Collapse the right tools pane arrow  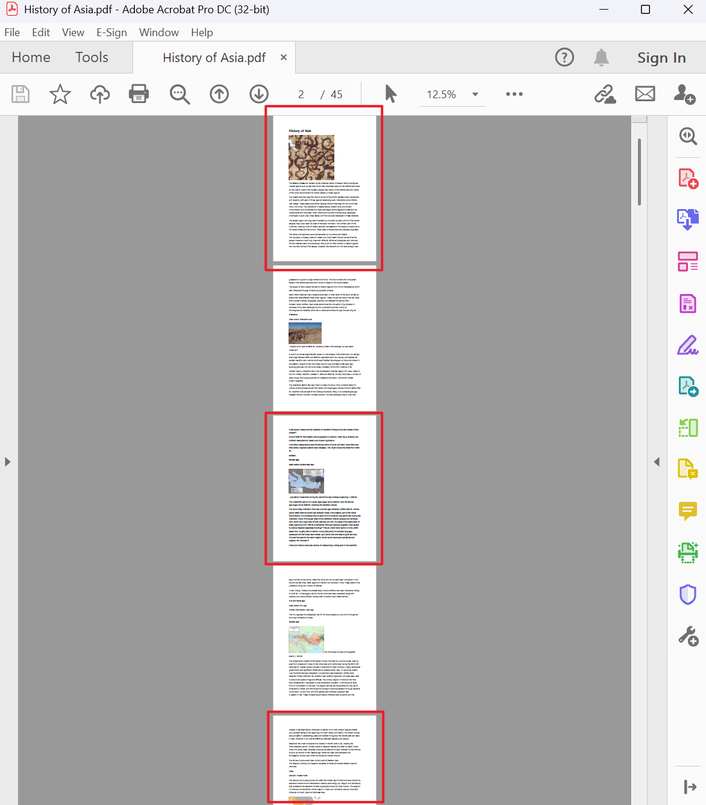pyautogui.click(x=657, y=462)
